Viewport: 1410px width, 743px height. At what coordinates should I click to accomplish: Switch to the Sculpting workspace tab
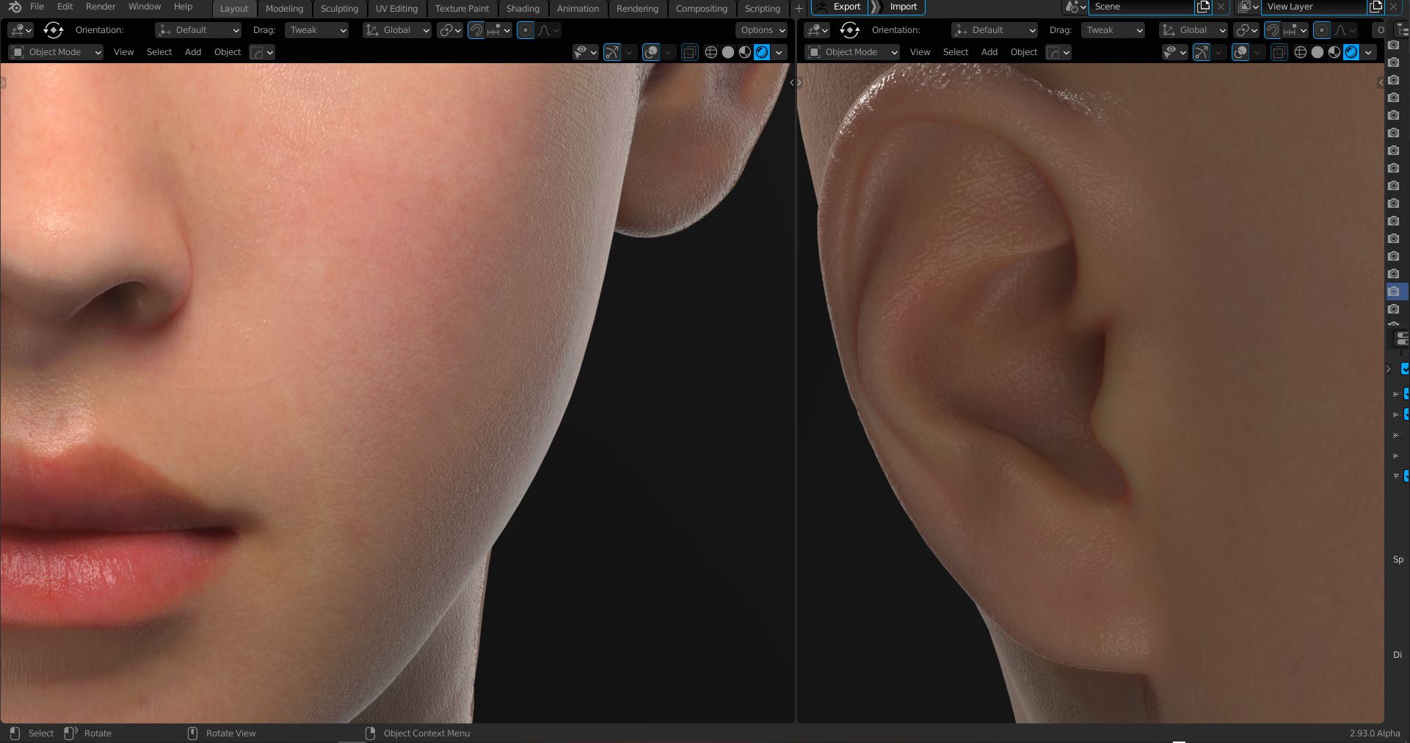point(339,9)
